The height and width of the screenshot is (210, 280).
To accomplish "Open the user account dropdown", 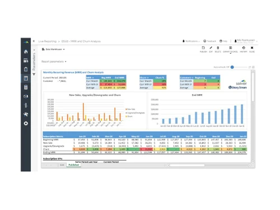I will click(246, 41).
